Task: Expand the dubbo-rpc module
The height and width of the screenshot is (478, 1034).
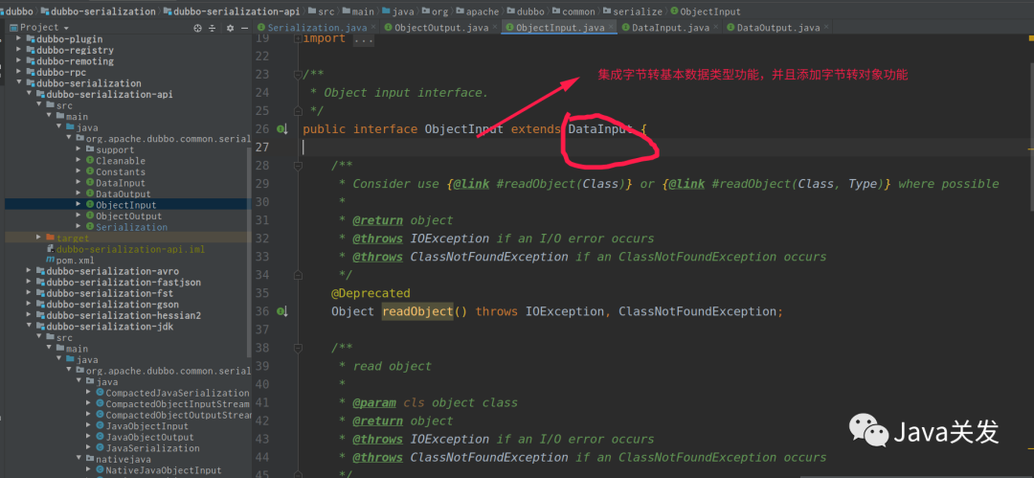Action: 19,72
